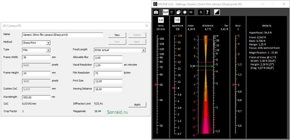Click the Next button
The width and height of the screenshot is (290, 140).
coord(137,42)
